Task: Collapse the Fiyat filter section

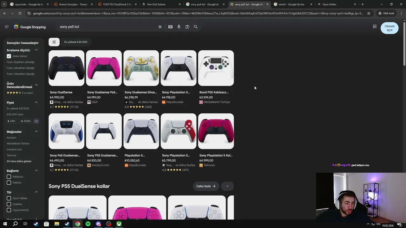Action: point(36,102)
